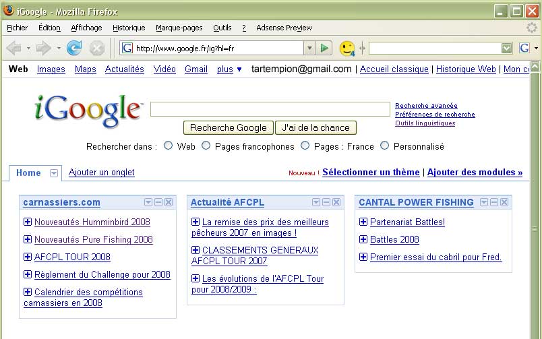
Task: Click the page vertical scrollbar up arrow
Action: tap(535, 66)
